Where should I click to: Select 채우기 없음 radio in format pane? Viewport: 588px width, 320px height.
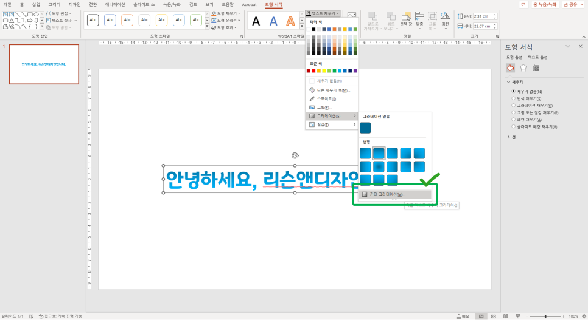(513, 91)
